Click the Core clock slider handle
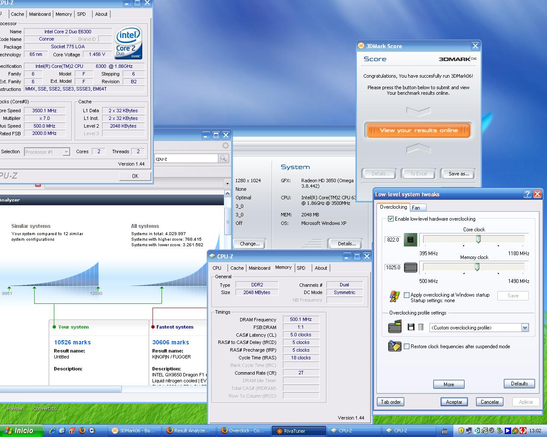Viewport: 547px width, 437px height. coord(478,239)
